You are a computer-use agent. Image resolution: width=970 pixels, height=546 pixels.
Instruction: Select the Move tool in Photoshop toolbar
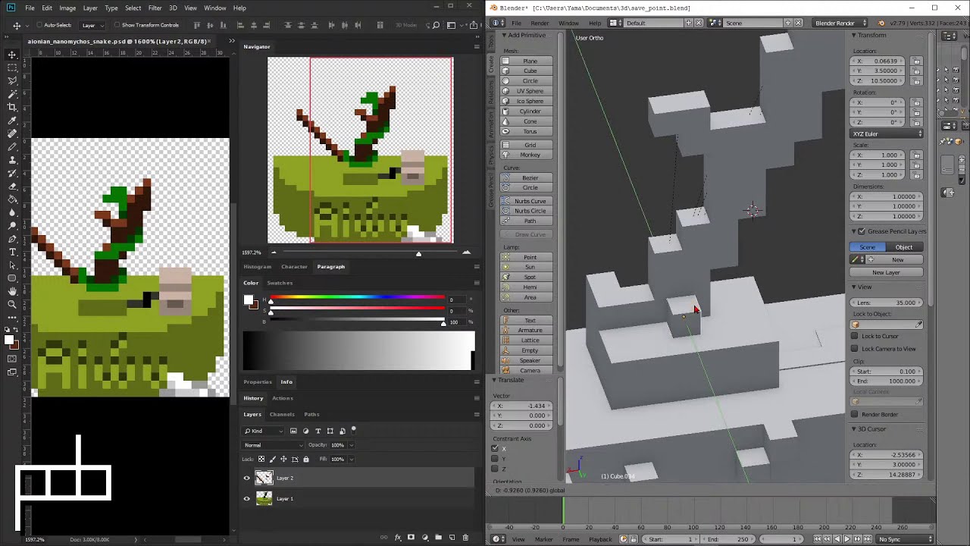(x=12, y=55)
